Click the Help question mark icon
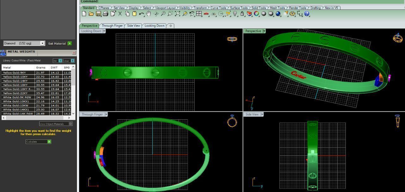Viewport: 405px width, 192px height. (307, 14)
